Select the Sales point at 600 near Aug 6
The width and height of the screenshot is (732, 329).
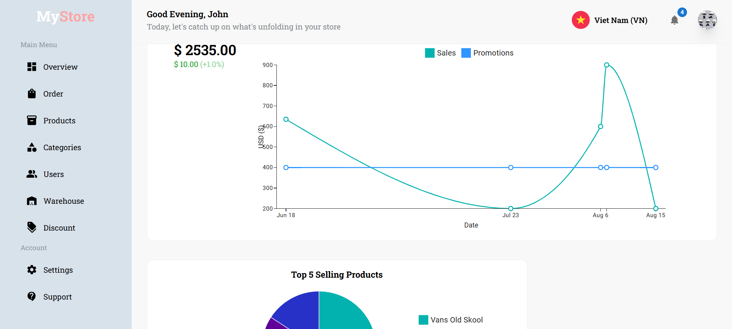(x=601, y=126)
